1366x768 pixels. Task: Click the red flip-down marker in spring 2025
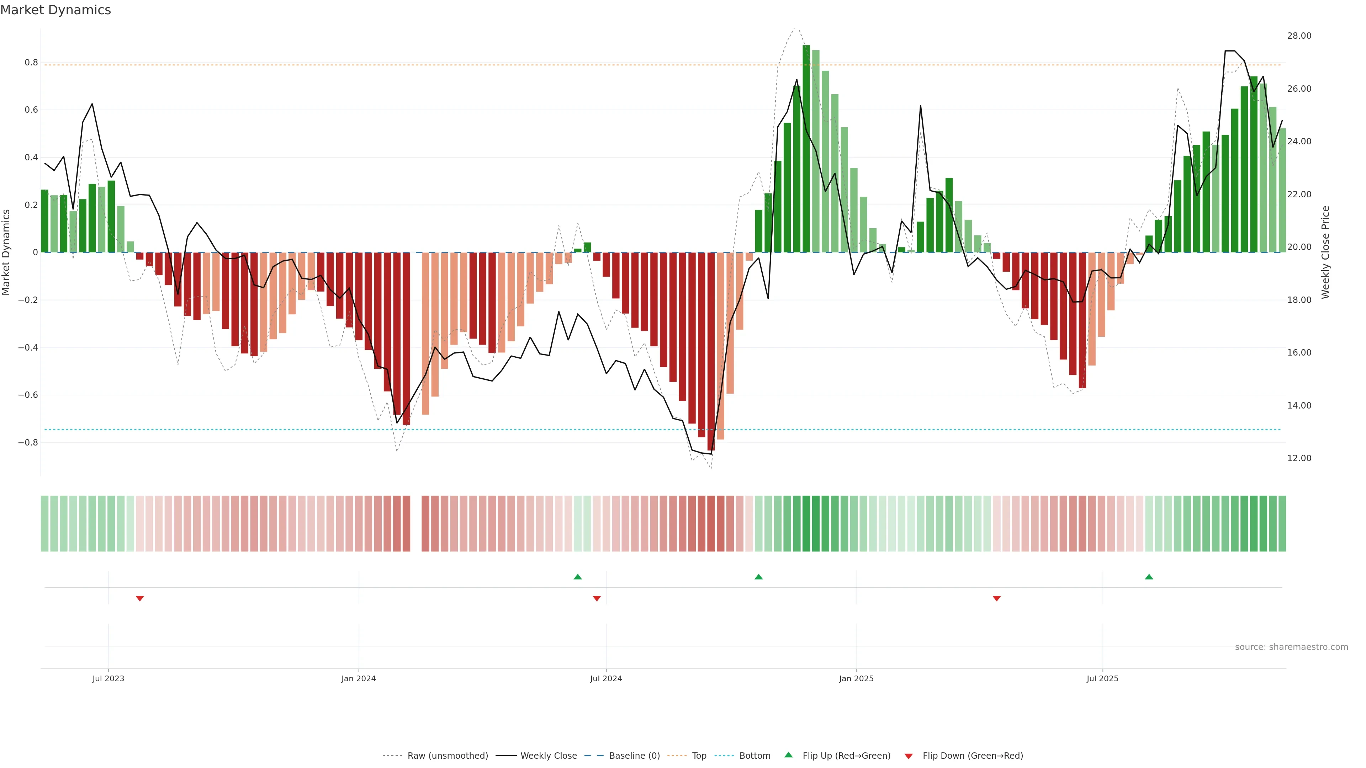pyautogui.click(x=996, y=598)
